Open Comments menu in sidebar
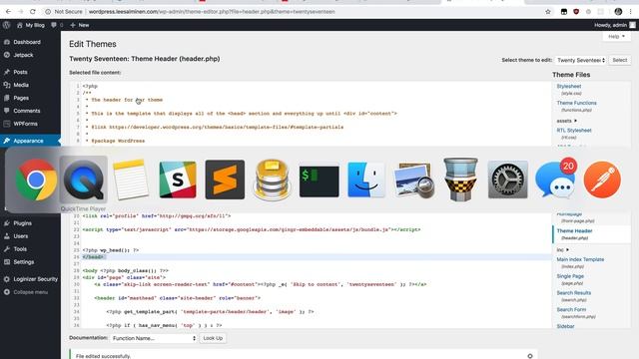The width and height of the screenshot is (639, 359). pyautogui.click(x=27, y=111)
